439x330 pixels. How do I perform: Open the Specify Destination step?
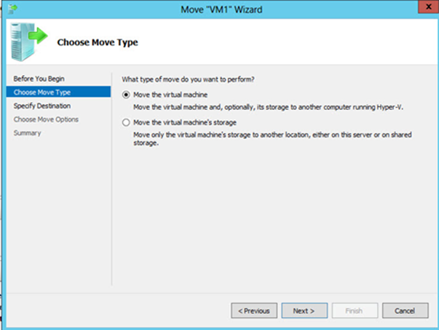click(x=41, y=106)
